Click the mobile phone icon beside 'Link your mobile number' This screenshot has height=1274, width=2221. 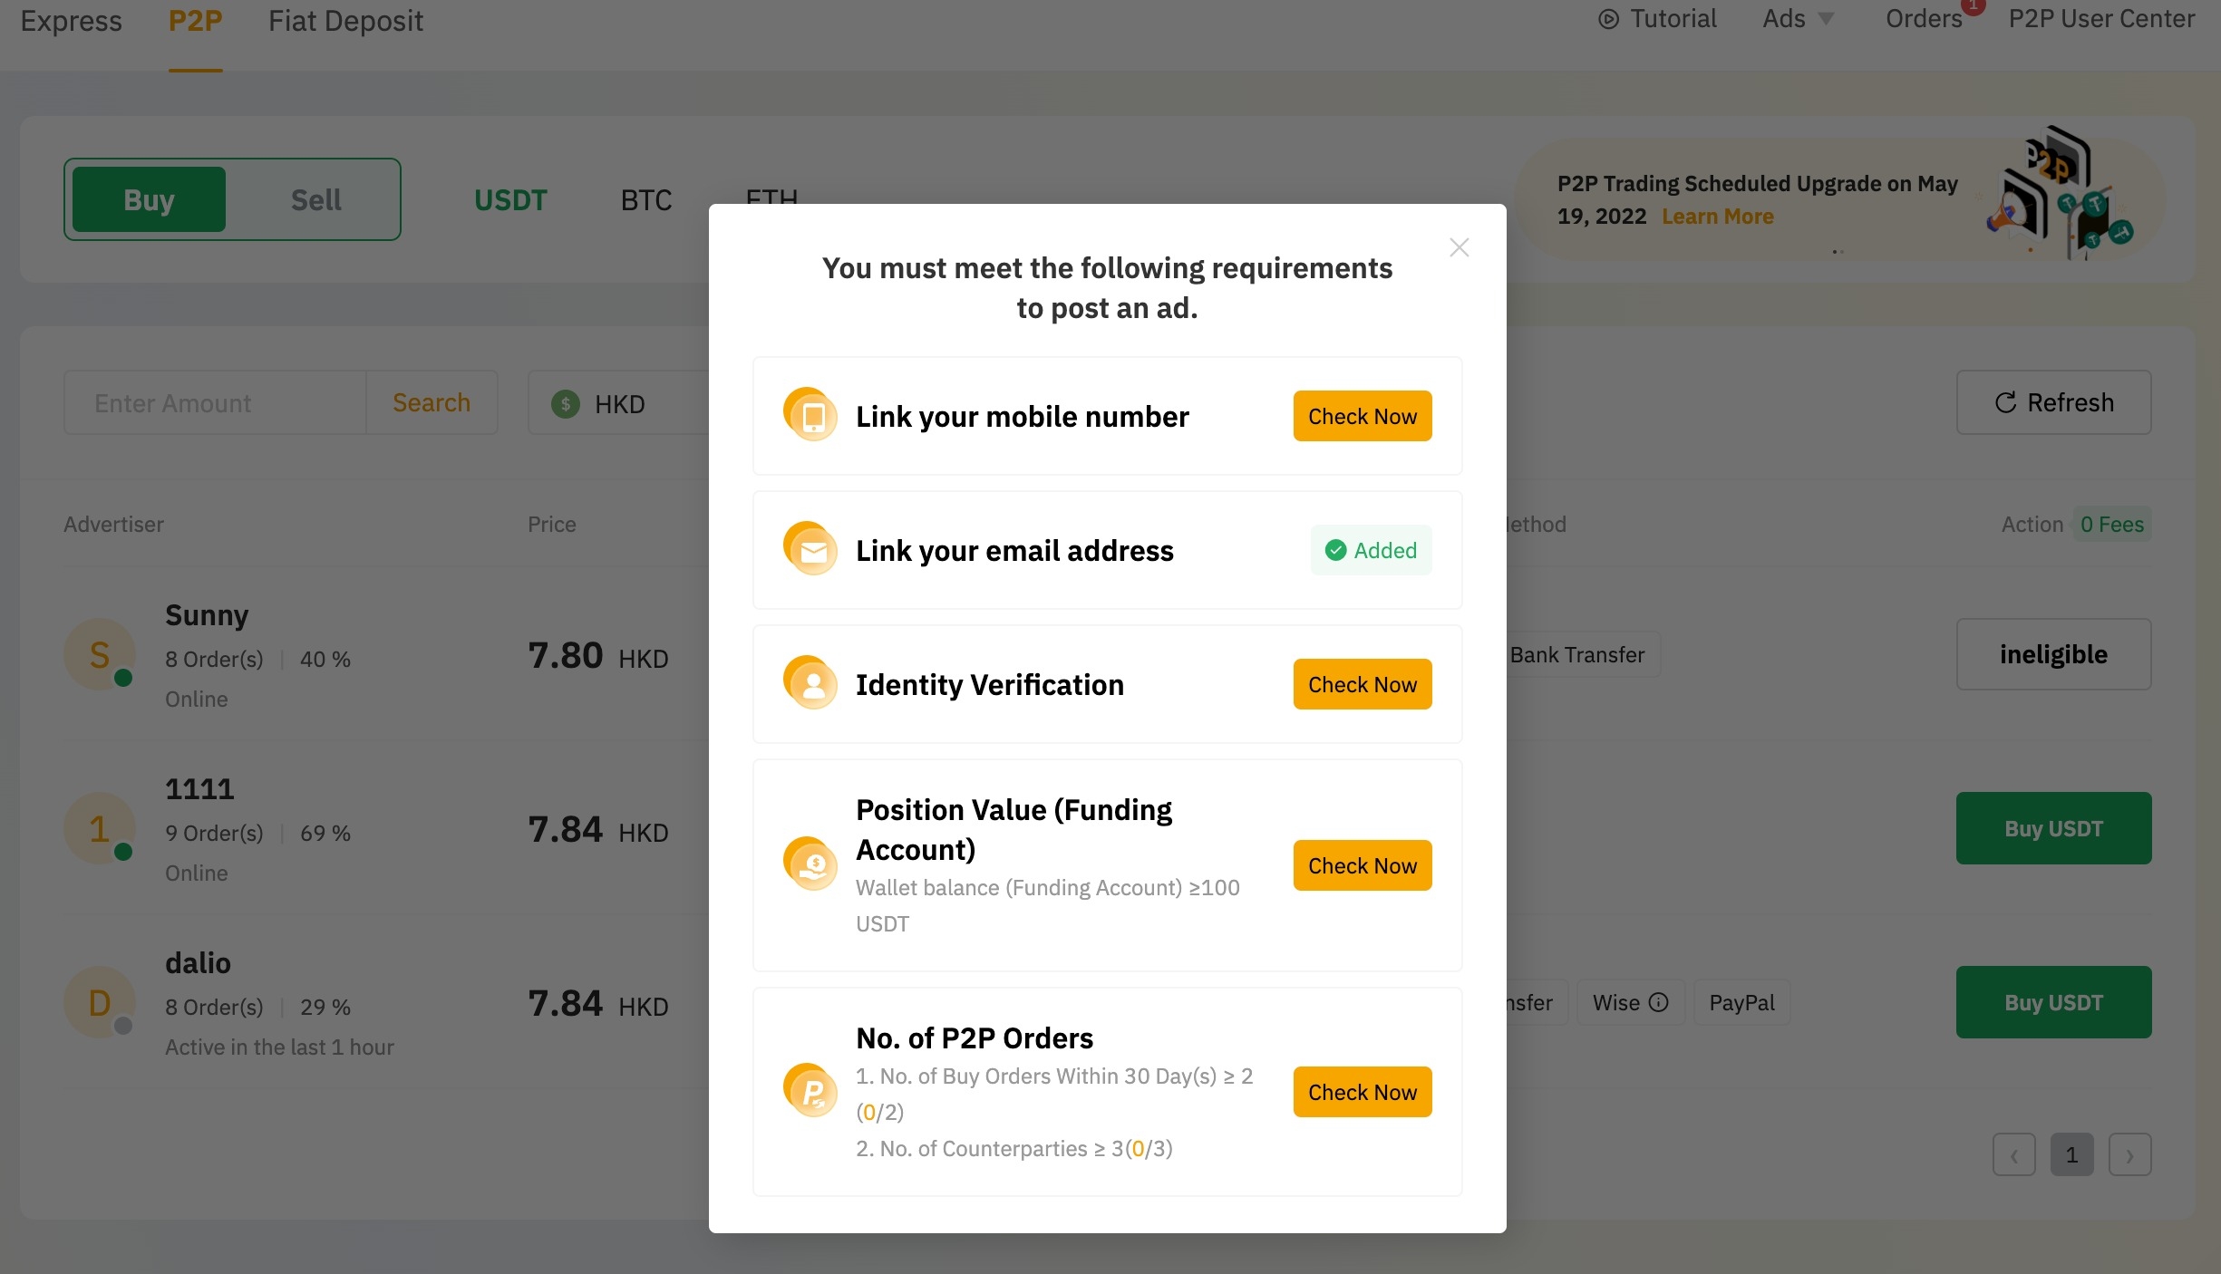pos(811,415)
